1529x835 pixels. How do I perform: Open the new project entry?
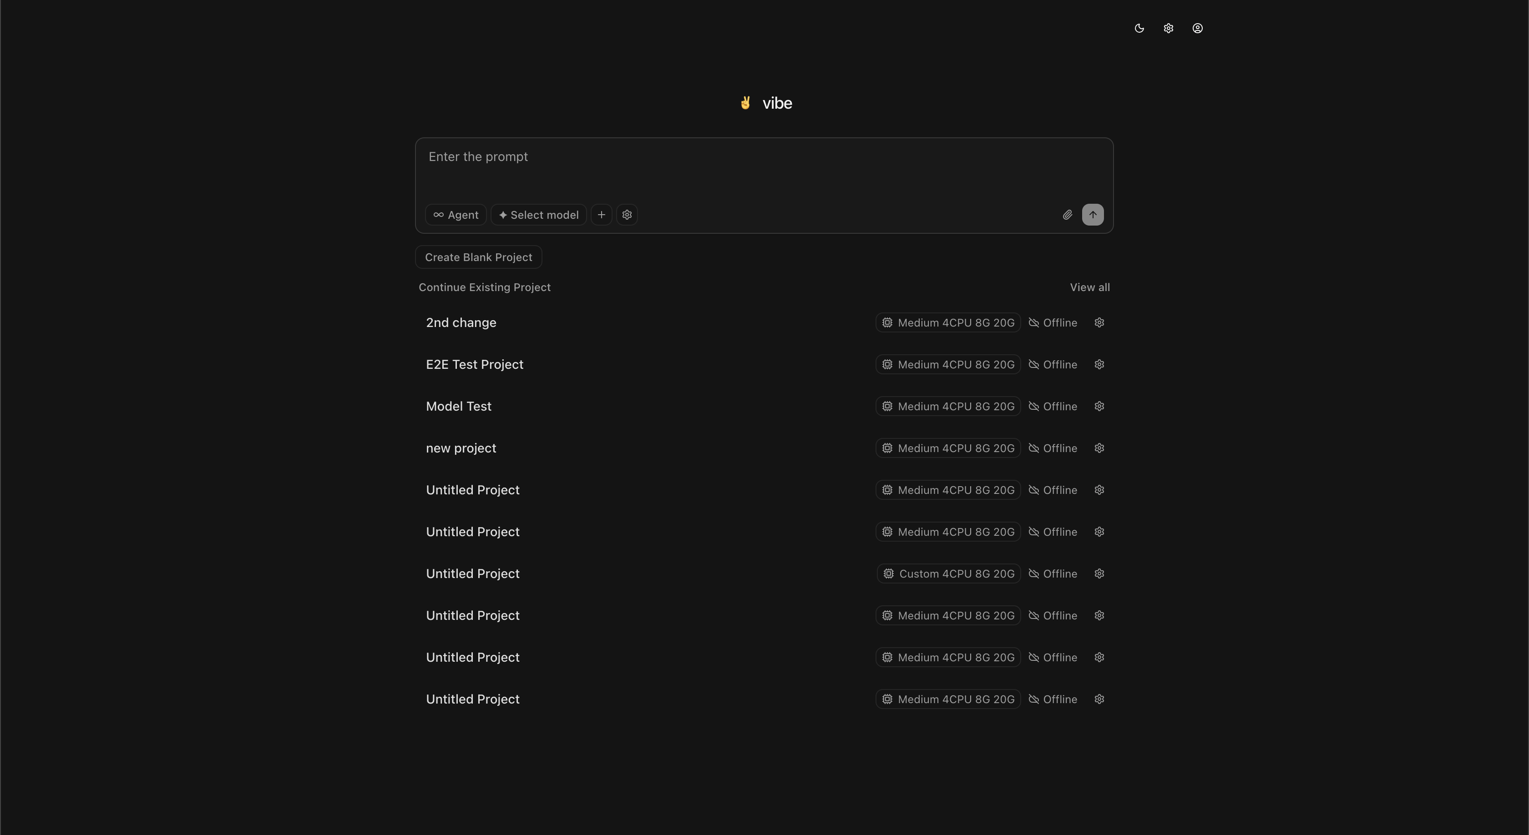point(461,448)
